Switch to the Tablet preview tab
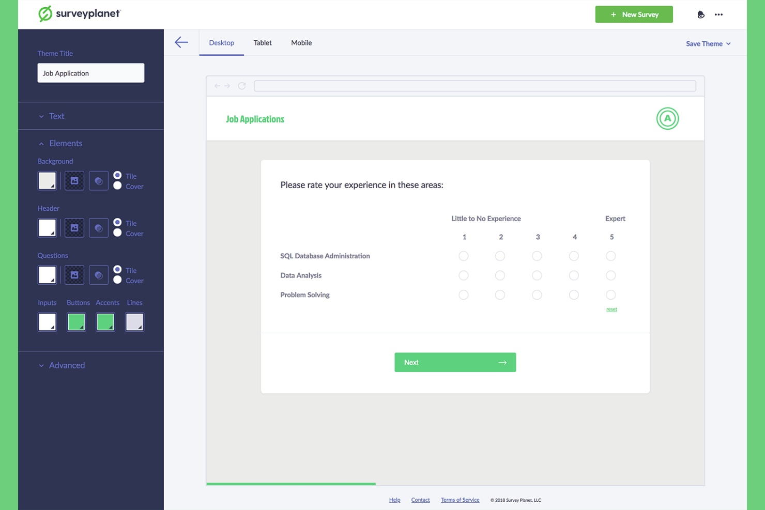 pos(262,43)
